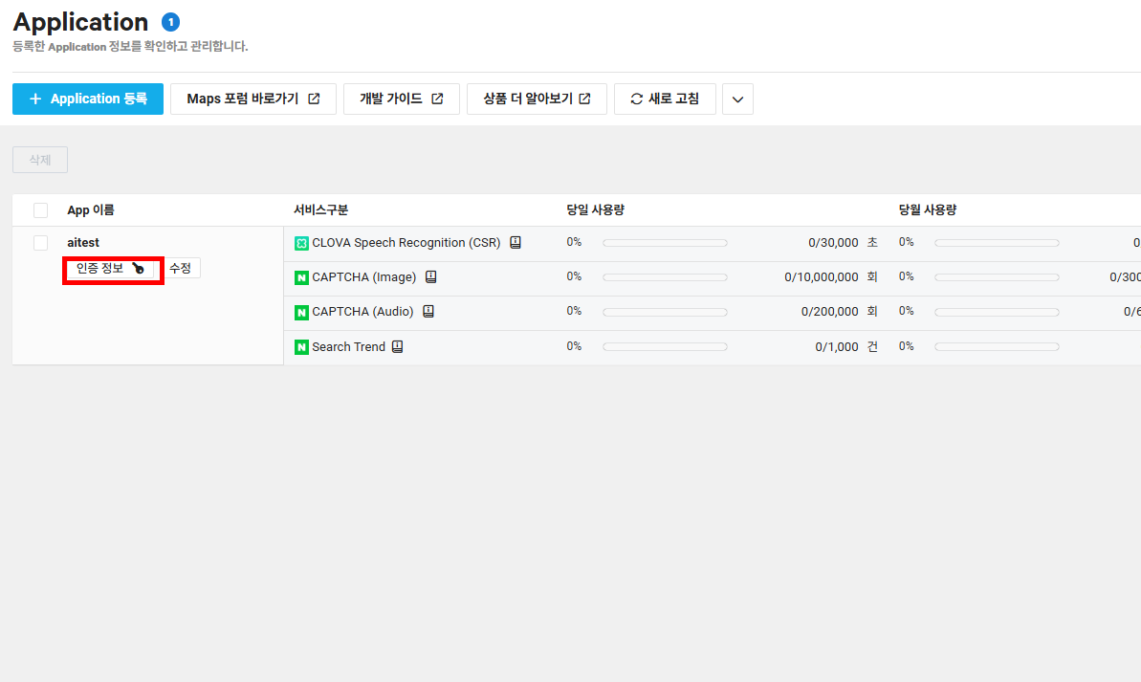Image resolution: width=1141 pixels, height=682 pixels.
Task: Click 상품 더 알아보기 button
Action: click(x=537, y=99)
